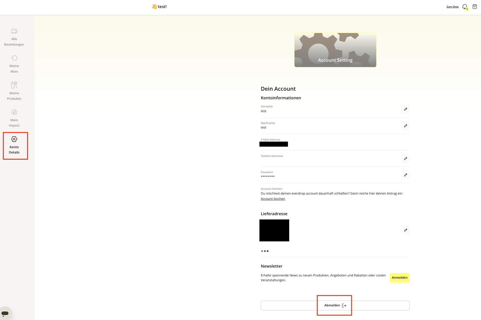
Task: Click the waving hand test! greeting
Action: (x=159, y=7)
